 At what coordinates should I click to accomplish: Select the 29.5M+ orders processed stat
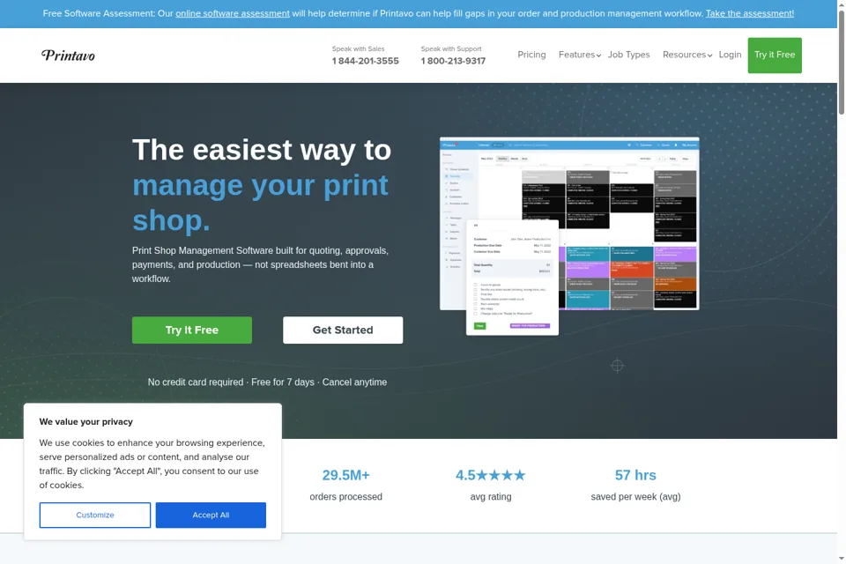tap(345, 485)
